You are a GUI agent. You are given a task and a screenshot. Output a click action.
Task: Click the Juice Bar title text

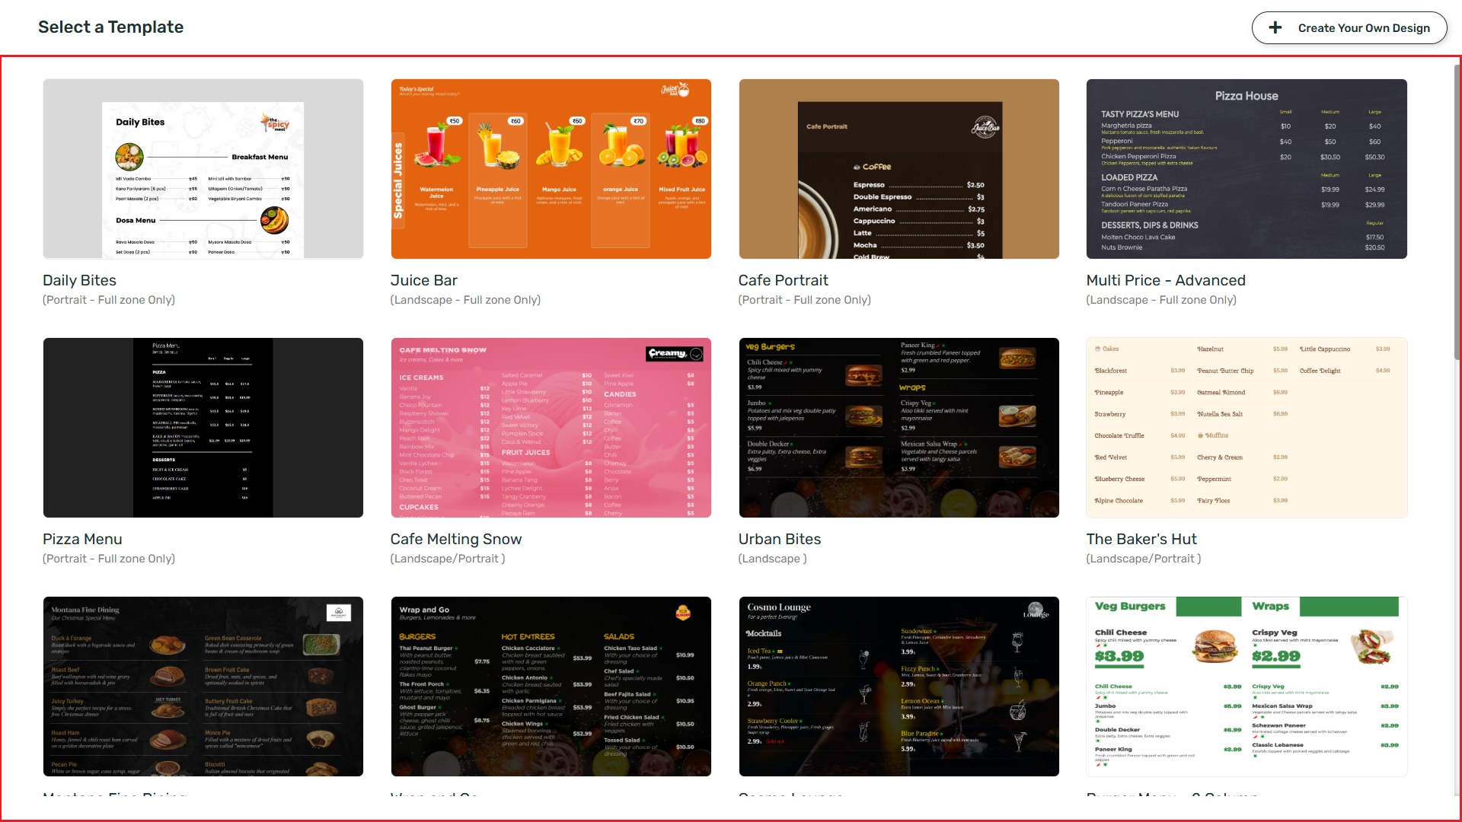point(424,280)
